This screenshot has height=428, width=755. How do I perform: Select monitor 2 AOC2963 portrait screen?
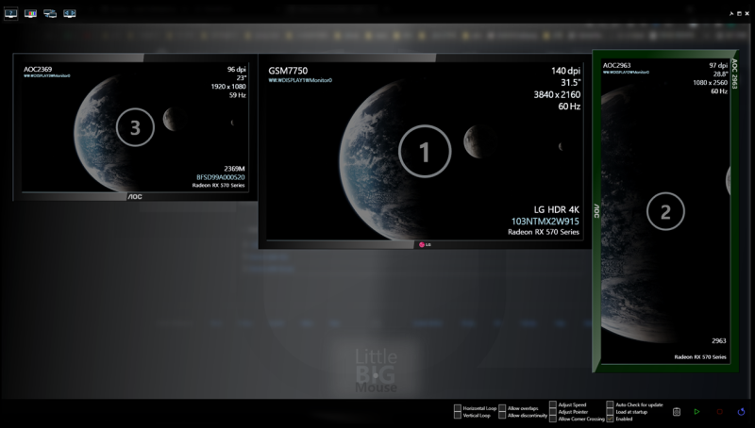pos(665,211)
